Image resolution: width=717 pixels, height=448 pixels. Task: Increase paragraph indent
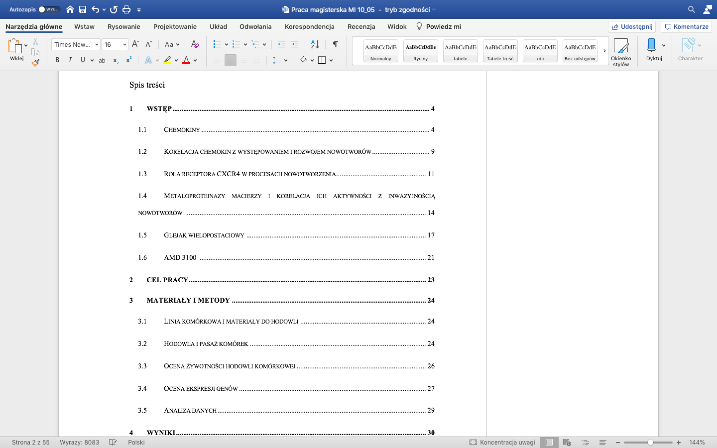[295, 44]
